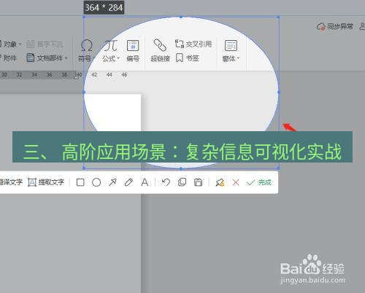Insert a 超链接 hyperlink
This screenshot has width=365, height=293.
160,50
